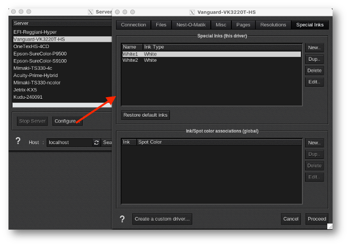The image size is (349, 246).
Task: Click Restore default inks button
Action: click(x=145, y=115)
